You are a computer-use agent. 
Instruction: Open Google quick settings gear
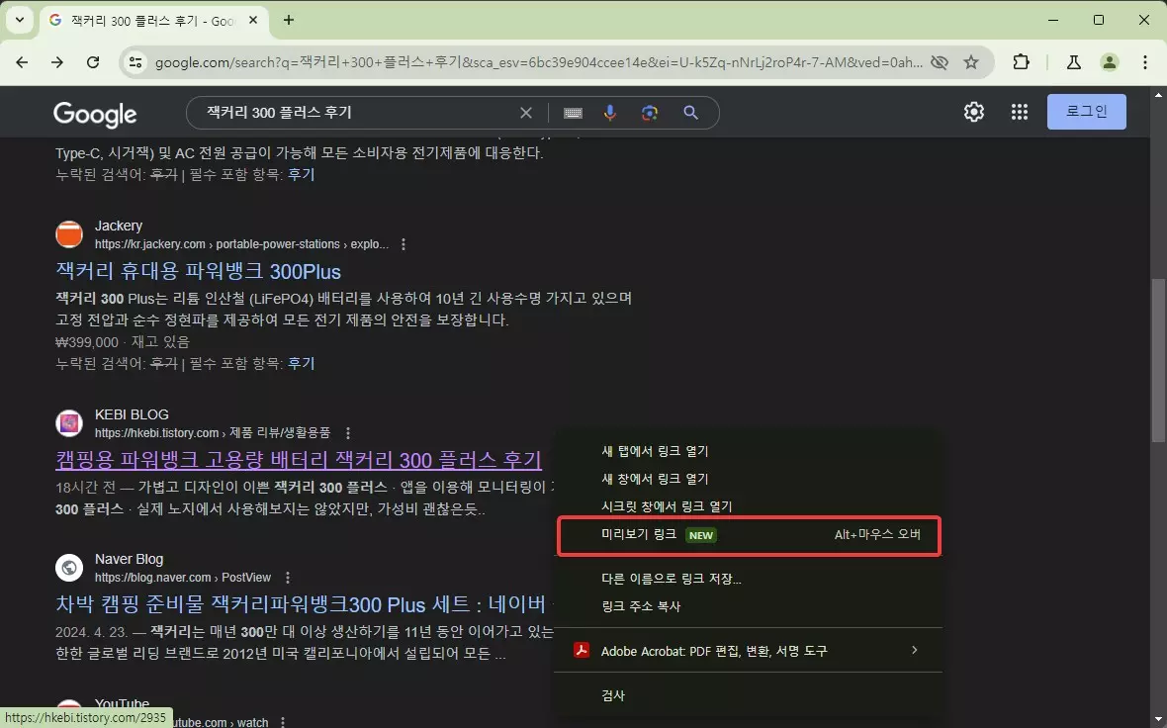click(x=973, y=112)
